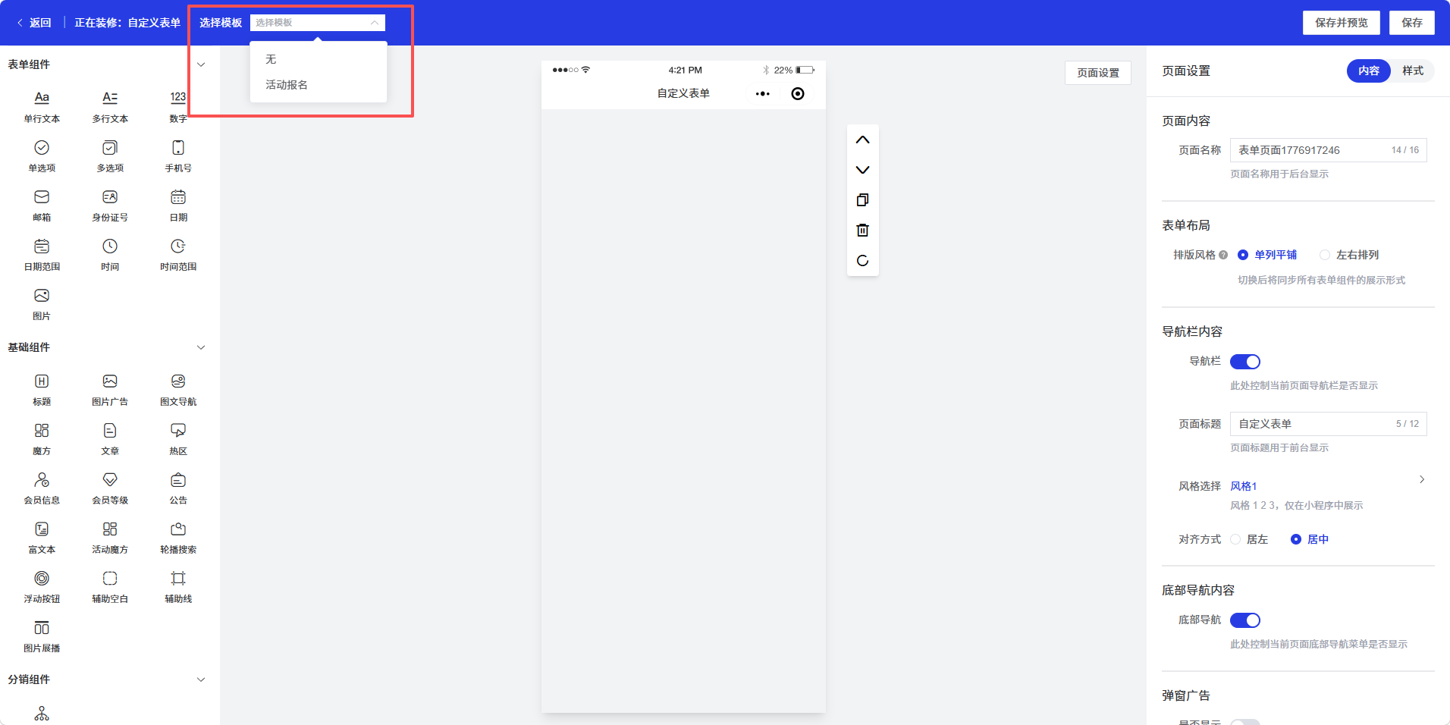
Task: Go back using the 返回 link
Action: [34, 23]
